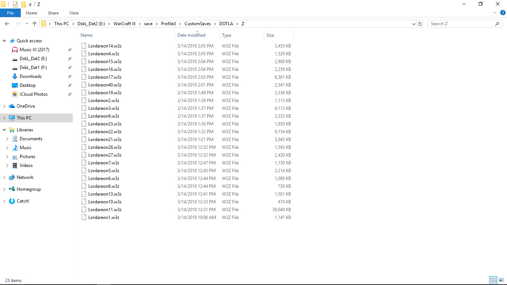Expand the OneDrive tree node
Screen dimensions: 507x285
[4, 106]
